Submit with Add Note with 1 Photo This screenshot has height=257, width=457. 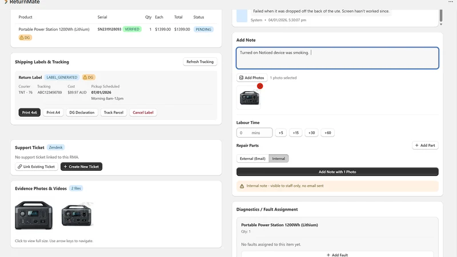tap(337, 172)
